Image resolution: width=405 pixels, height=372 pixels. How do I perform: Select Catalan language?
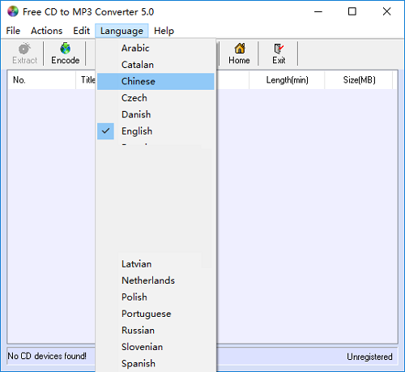[x=156, y=65]
